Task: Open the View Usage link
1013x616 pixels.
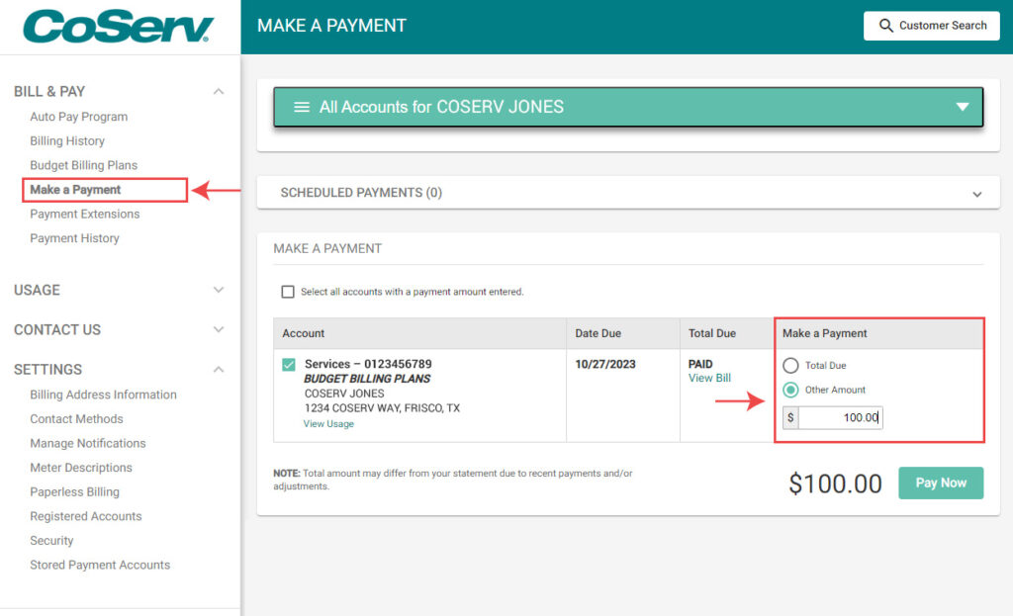Action: 328,424
